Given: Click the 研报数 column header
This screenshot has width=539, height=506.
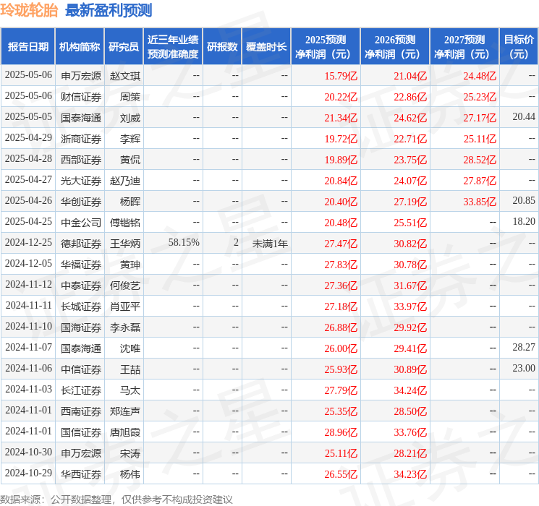Looking at the screenshot, I should pos(222,47).
